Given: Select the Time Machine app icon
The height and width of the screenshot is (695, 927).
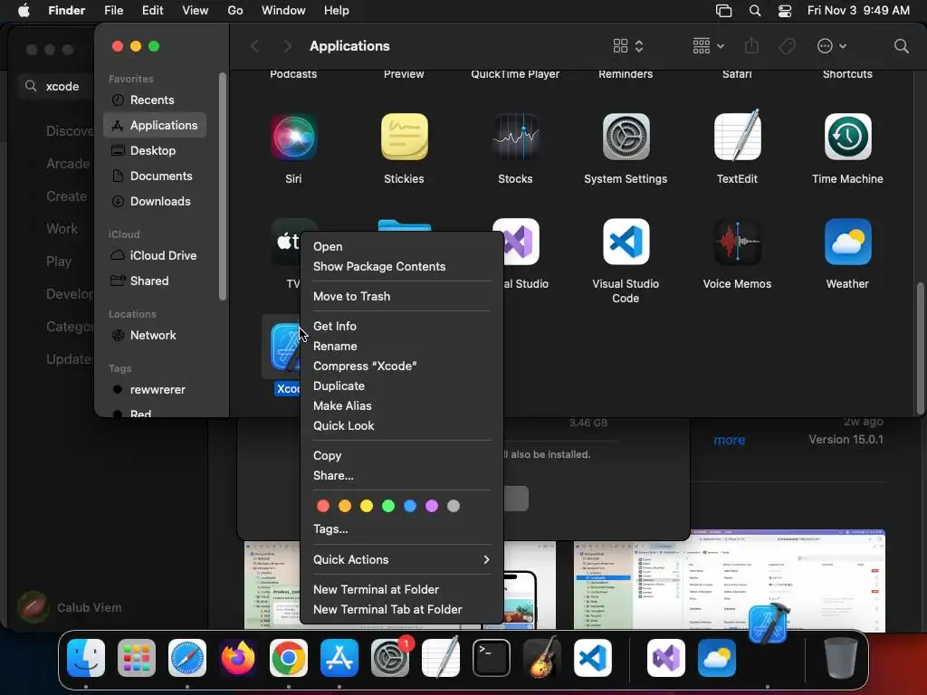Looking at the screenshot, I should [x=847, y=137].
